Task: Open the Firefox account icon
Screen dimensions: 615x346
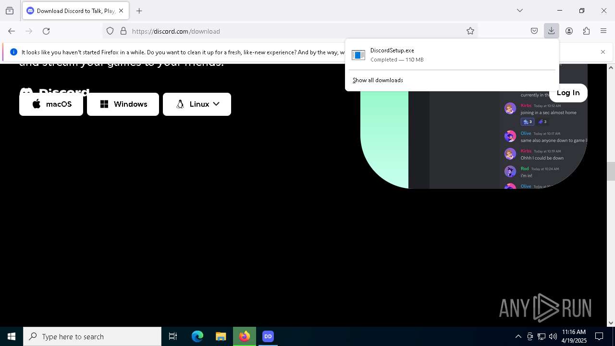Action: (569, 31)
